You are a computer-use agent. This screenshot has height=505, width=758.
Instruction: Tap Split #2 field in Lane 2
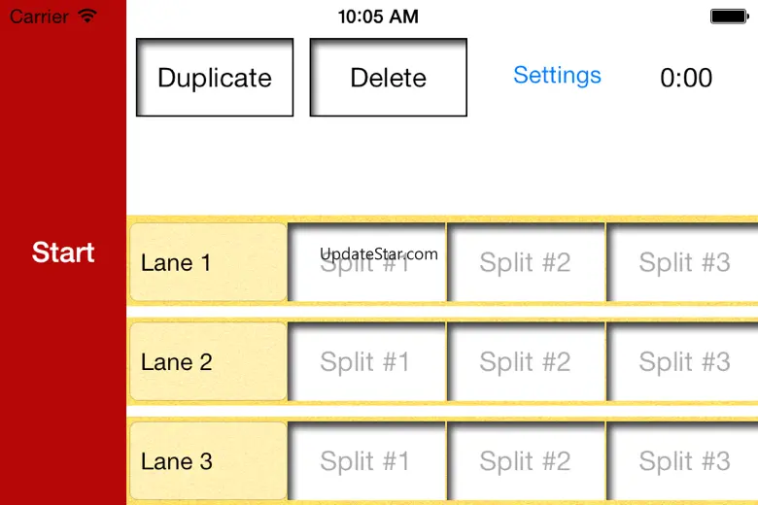pyautogui.click(x=526, y=362)
